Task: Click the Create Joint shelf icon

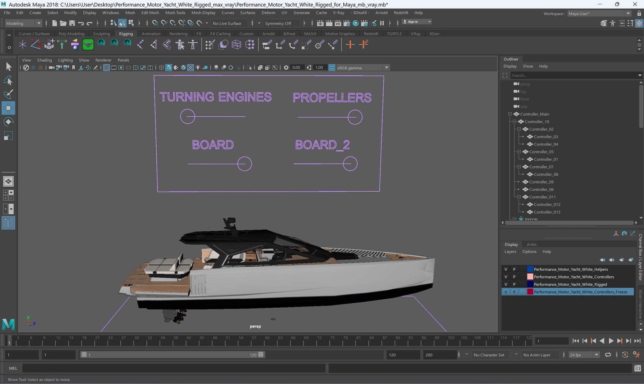Action: 140,44
